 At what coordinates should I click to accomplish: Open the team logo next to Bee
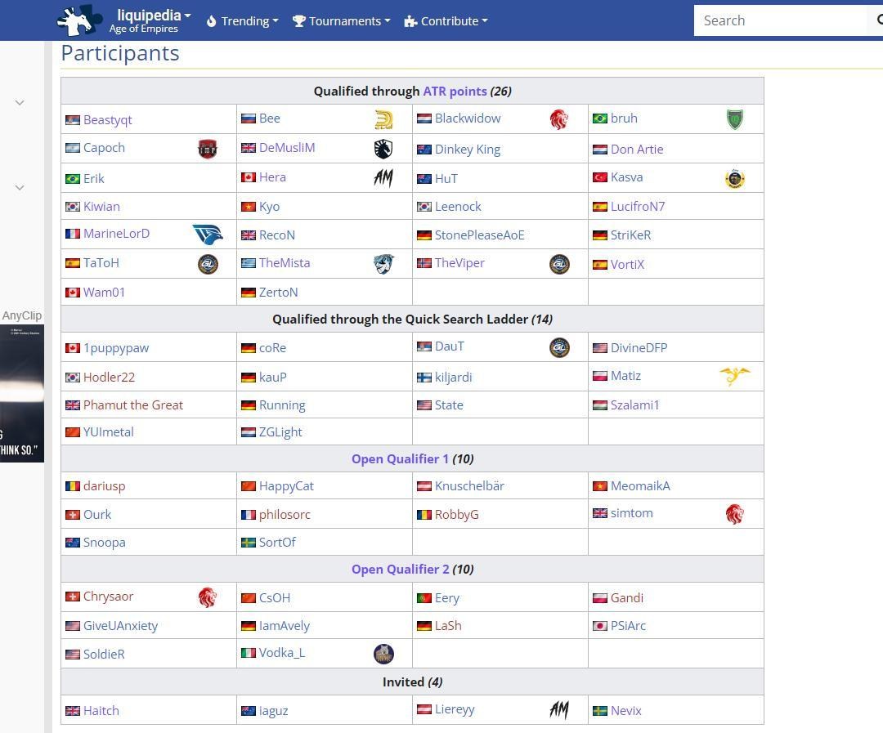(383, 119)
